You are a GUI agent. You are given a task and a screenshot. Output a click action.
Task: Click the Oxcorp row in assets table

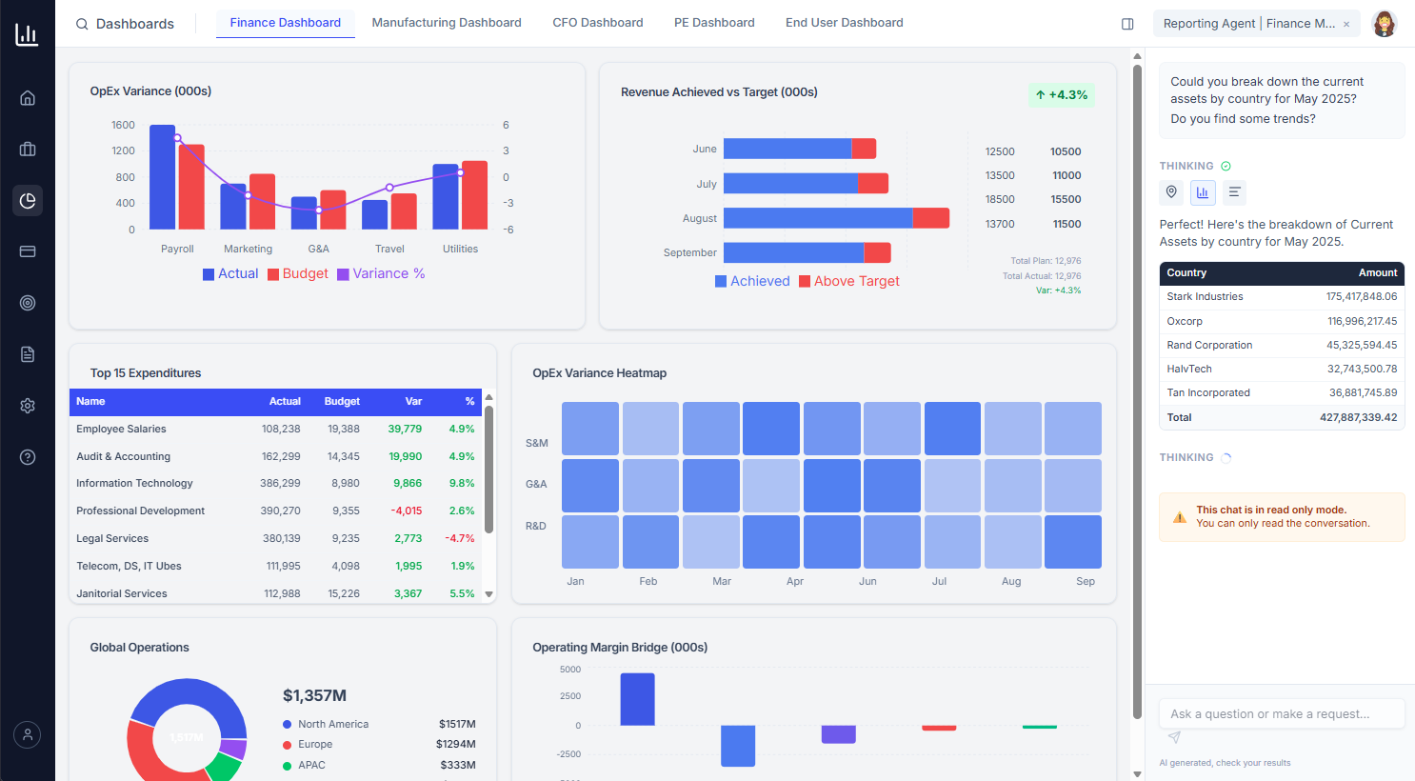pos(1282,322)
